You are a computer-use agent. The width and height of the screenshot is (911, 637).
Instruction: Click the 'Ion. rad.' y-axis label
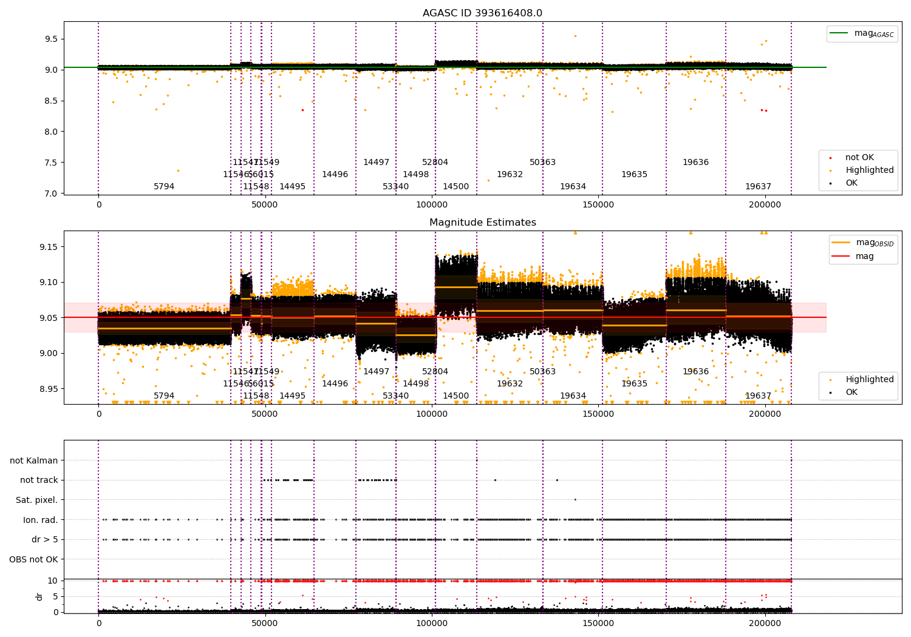[x=41, y=520]
